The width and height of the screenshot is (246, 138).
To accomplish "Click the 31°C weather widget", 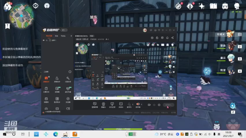I will pos(164,134).
